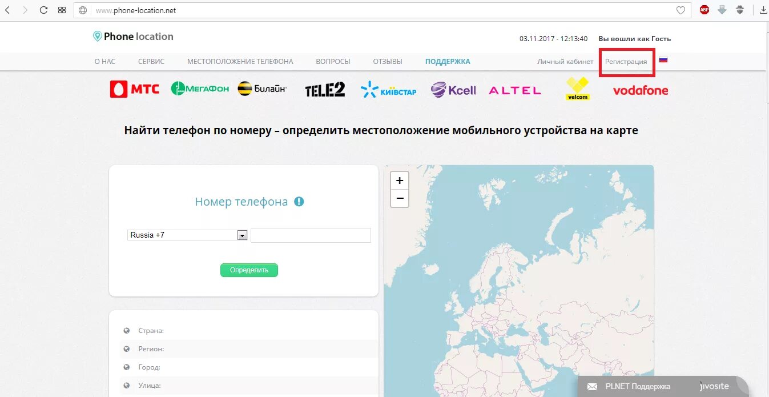Open the speed dial grid icon
The height and width of the screenshot is (397, 769).
click(62, 10)
